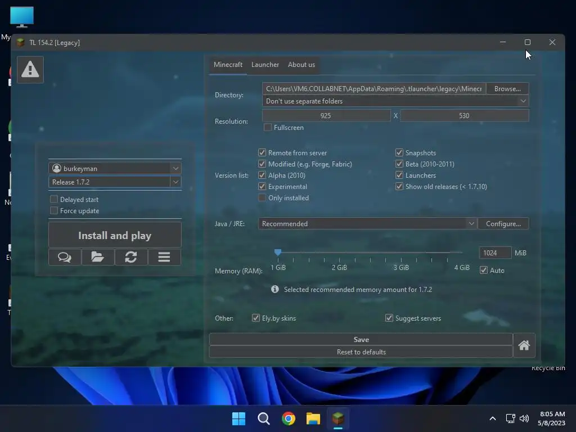Disable Auto memory checkbox
The image size is (576, 432).
pos(484,271)
